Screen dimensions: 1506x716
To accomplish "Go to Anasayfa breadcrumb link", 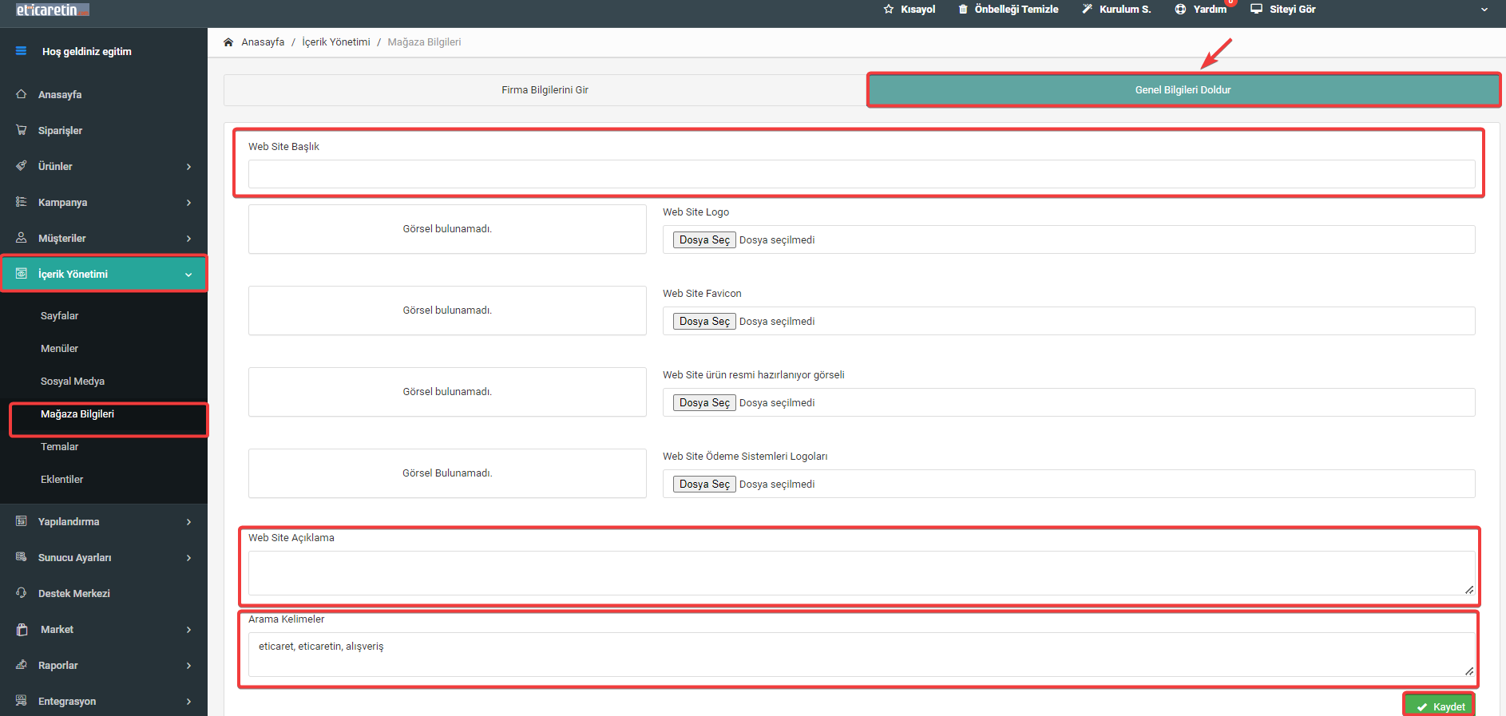I will [x=263, y=42].
